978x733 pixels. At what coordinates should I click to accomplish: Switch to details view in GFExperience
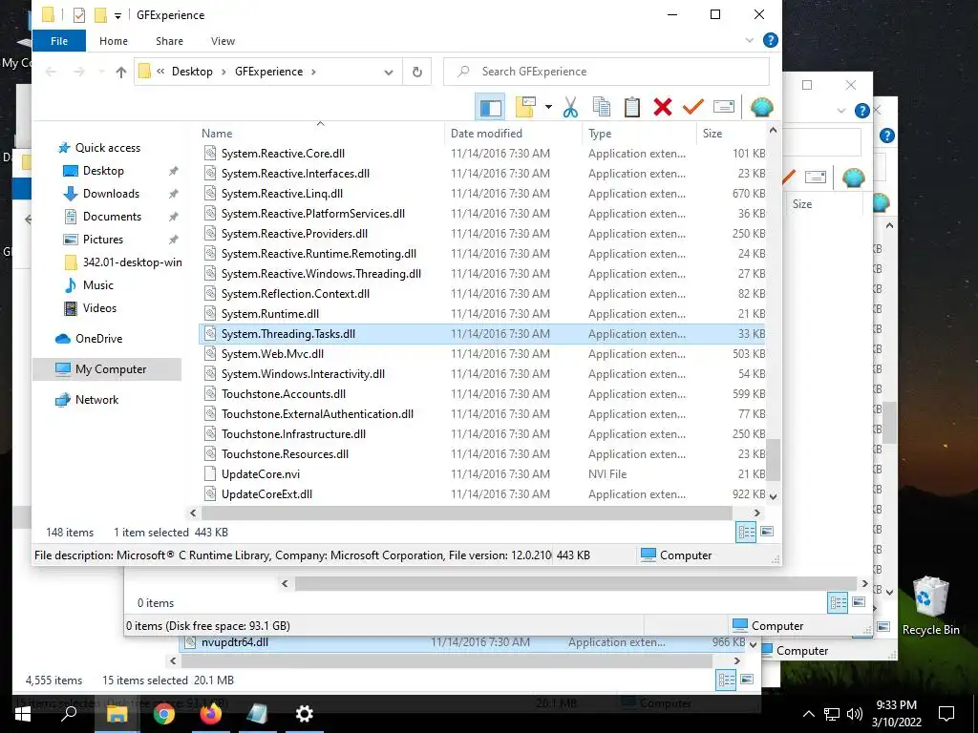[x=746, y=533]
